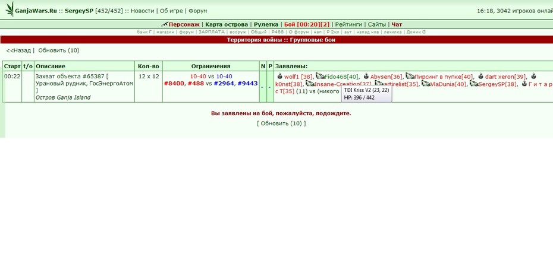Open syndicate #2964 link
The width and height of the screenshot is (553, 270).
coord(224,84)
